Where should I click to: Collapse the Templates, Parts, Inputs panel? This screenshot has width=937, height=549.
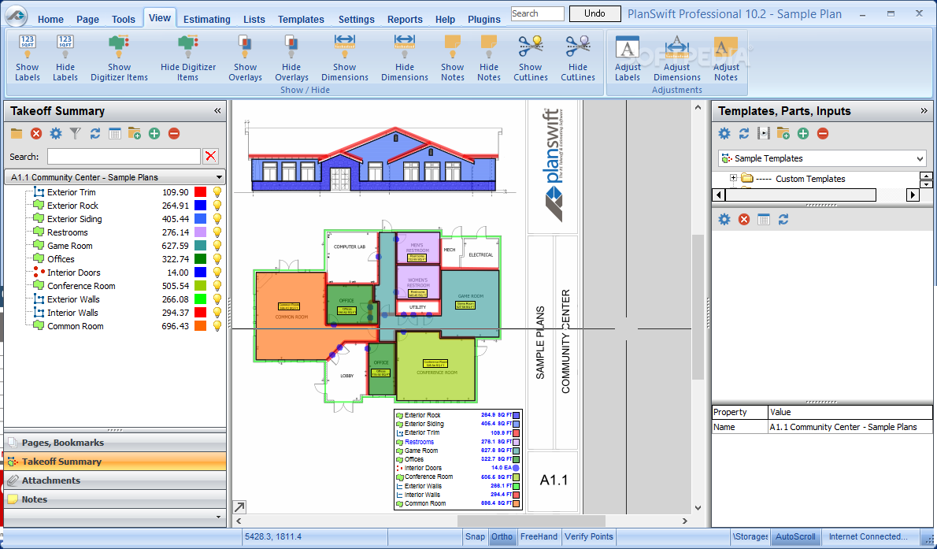[924, 110]
